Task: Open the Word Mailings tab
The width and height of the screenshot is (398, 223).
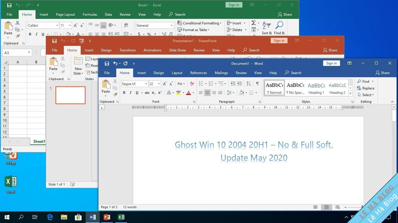Action: (x=221, y=73)
